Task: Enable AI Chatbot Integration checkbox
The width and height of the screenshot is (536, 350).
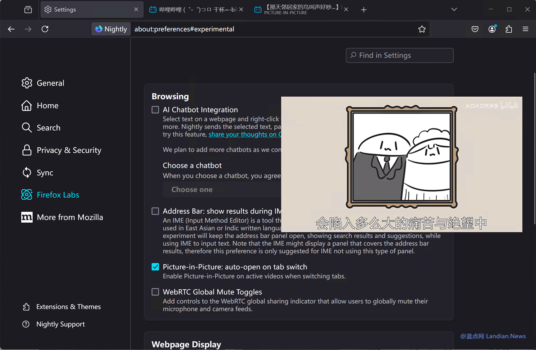Action: point(155,110)
